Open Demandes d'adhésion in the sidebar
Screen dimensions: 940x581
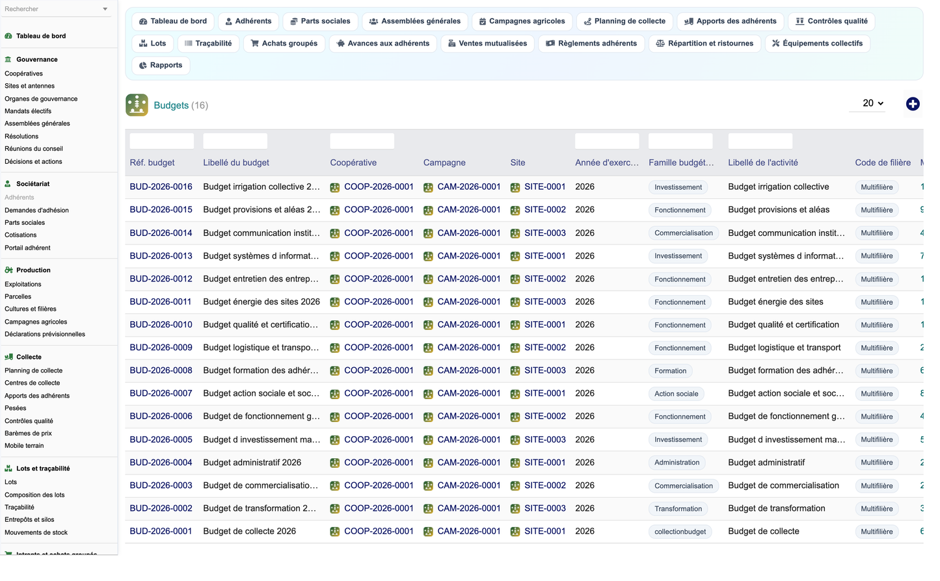pos(36,211)
